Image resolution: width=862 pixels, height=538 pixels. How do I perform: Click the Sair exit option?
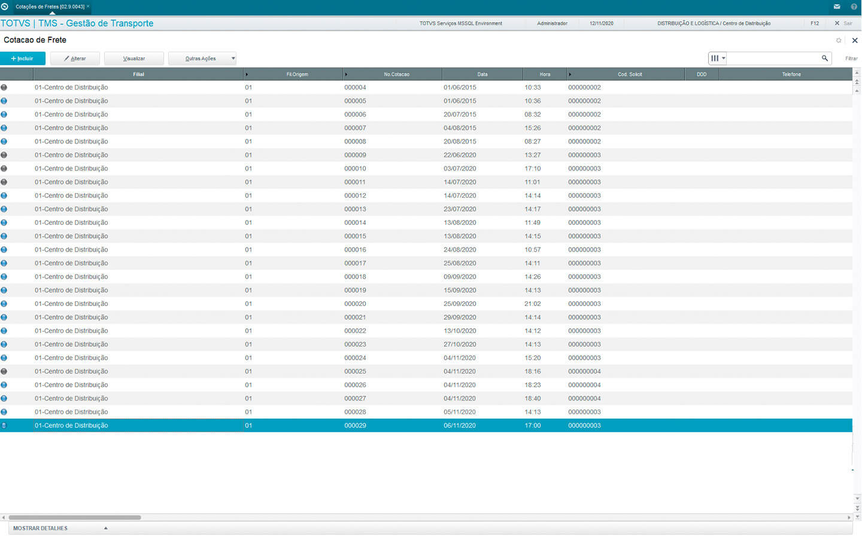click(843, 23)
